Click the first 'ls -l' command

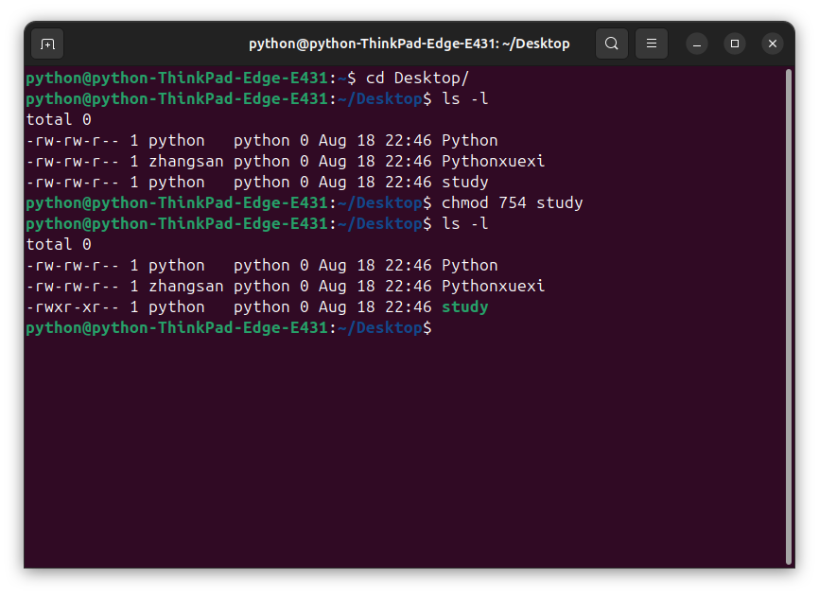tap(465, 98)
